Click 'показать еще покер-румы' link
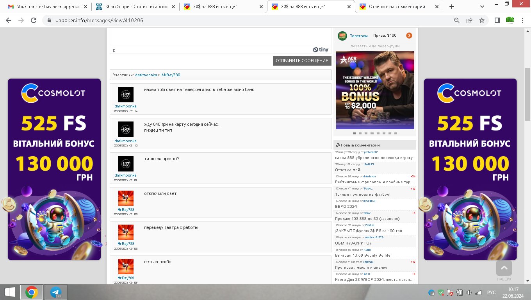 (375, 46)
